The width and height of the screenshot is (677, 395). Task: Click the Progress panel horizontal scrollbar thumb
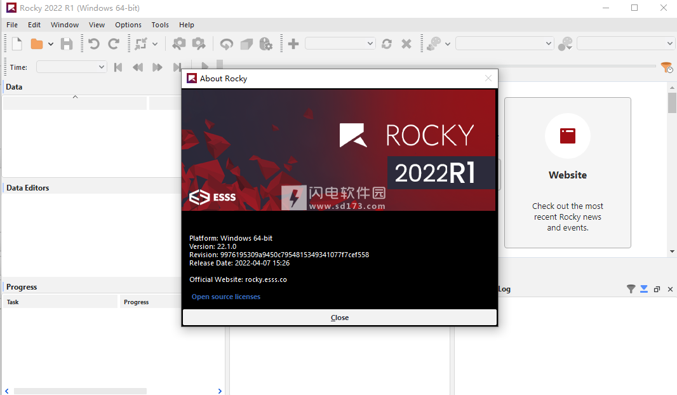pyautogui.click(x=80, y=391)
